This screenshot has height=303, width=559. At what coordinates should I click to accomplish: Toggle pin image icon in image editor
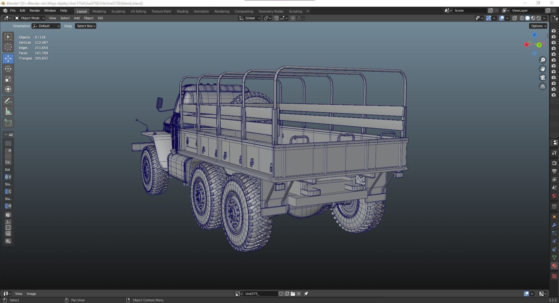pyautogui.click(x=306, y=294)
